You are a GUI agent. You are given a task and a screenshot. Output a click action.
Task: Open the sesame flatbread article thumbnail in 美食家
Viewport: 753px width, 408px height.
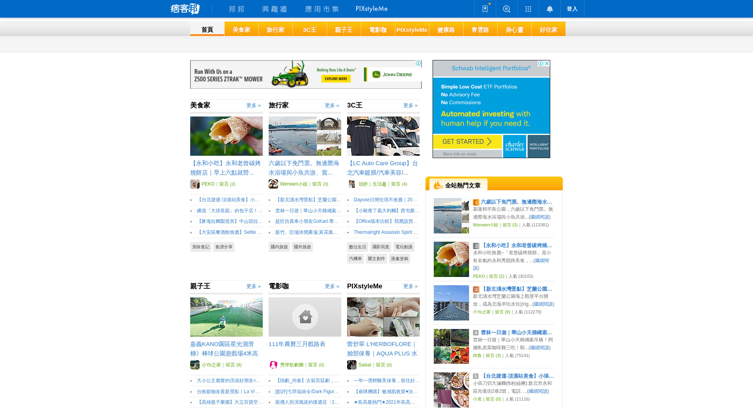click(226, 136)
